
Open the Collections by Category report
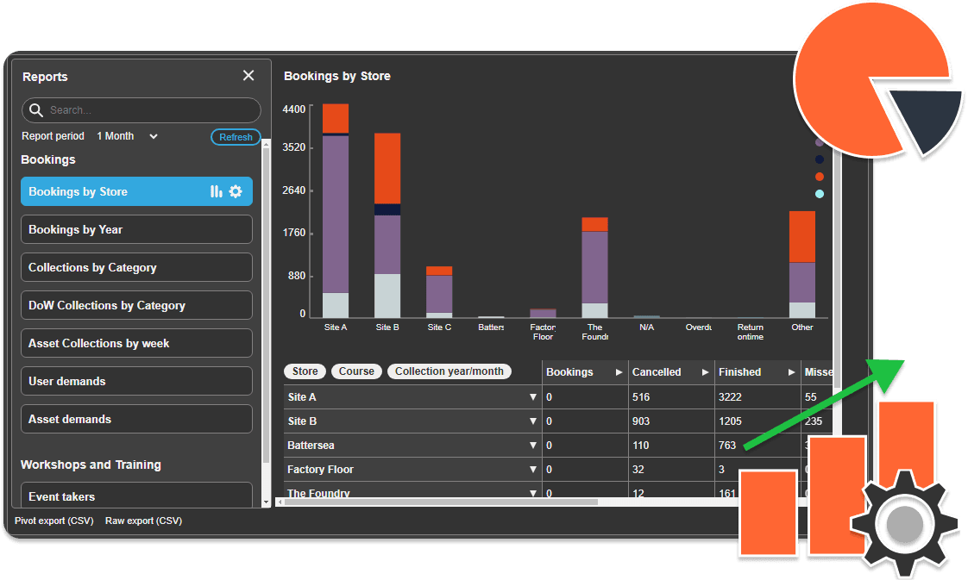(x=136, y=267)
